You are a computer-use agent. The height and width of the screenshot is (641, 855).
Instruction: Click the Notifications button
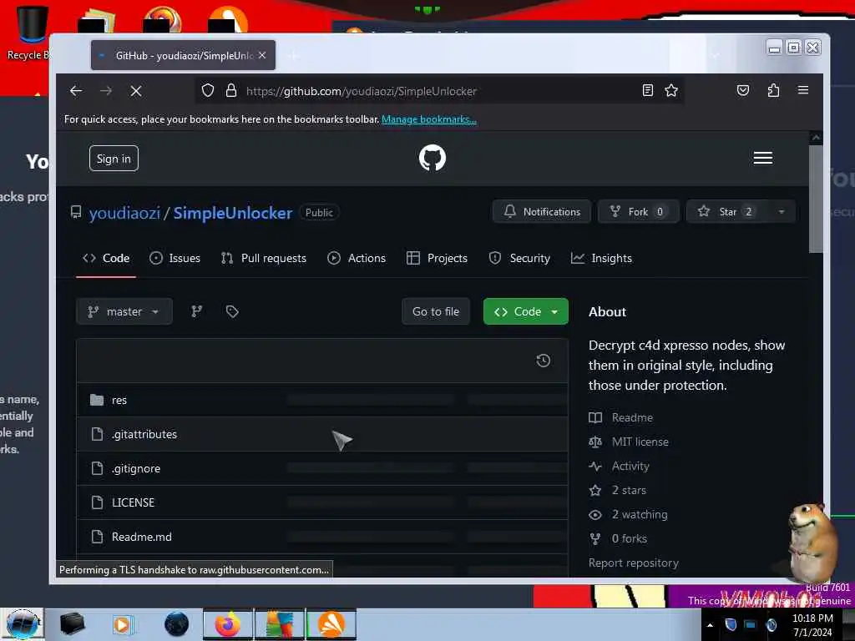click(541, 211)
